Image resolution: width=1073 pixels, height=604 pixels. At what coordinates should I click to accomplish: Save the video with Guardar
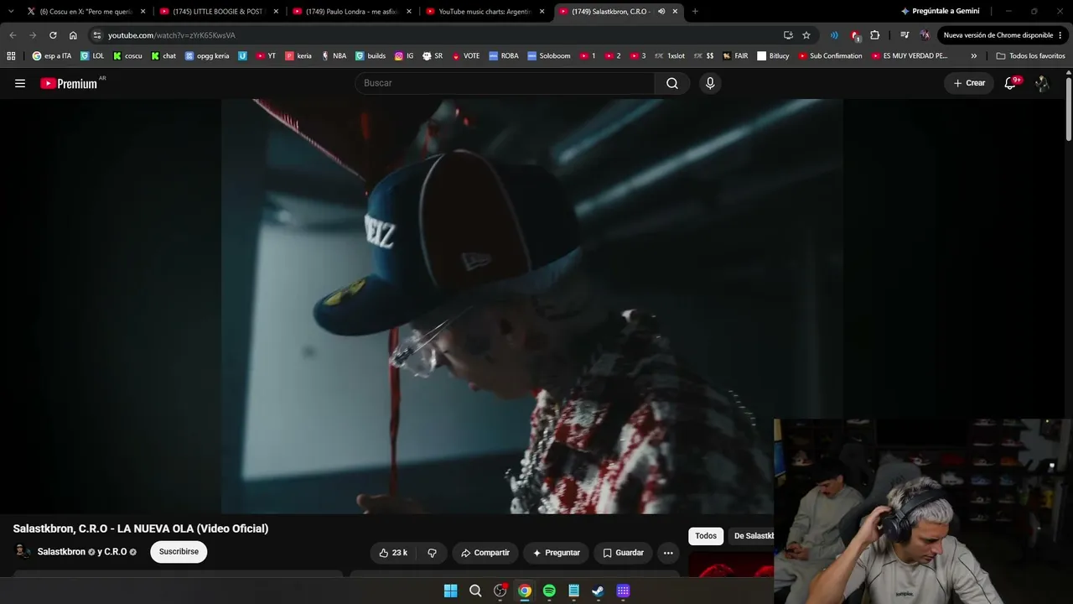[x=623, y=553]
